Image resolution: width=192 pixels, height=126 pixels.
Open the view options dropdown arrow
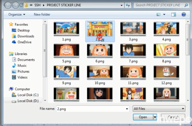pos(164,15)
